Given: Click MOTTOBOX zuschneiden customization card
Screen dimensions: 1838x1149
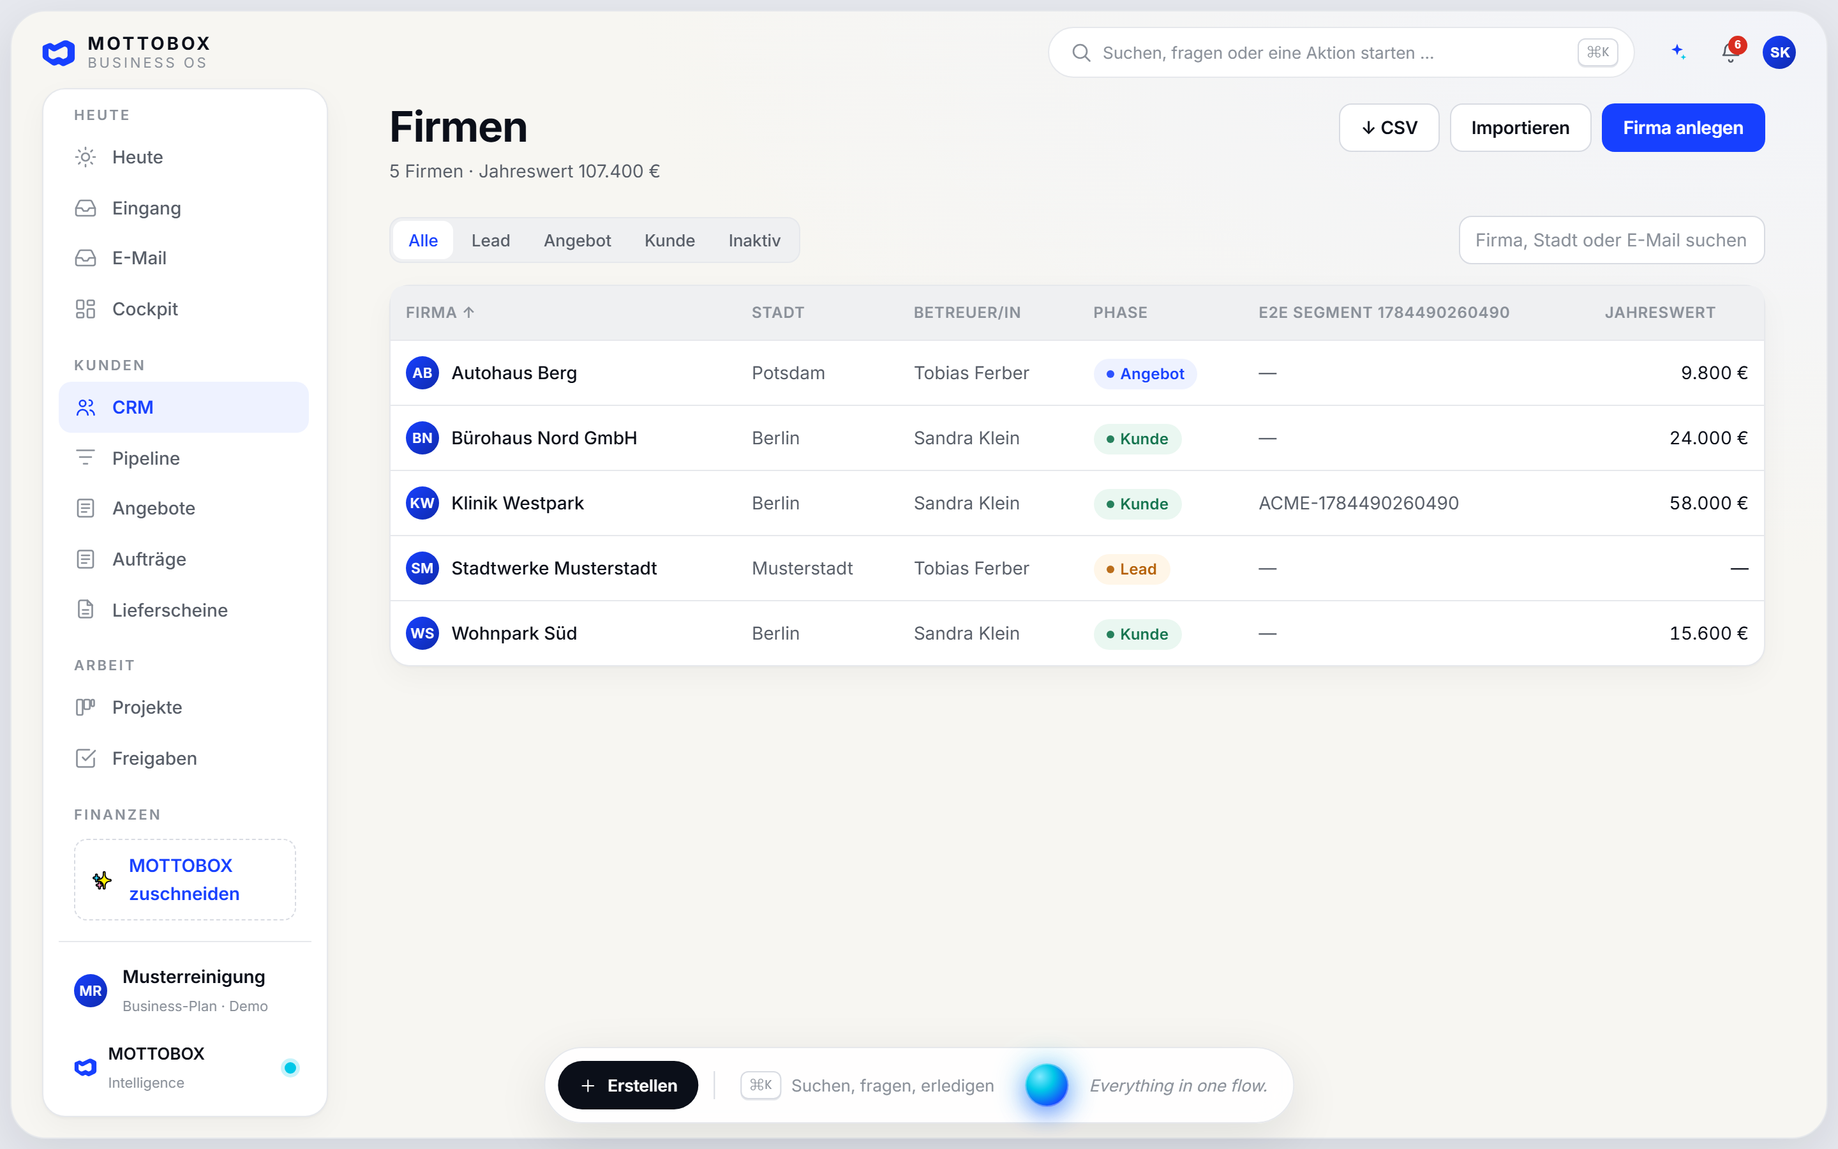Looking at the screenshot, I should 184,880.
